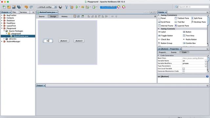The image size is (210, 118).
Task: Click the search magnifier icon
Action: 177,7
